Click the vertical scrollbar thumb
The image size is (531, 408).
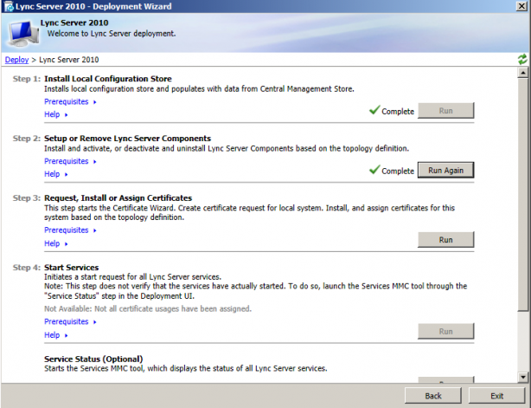click(x=523, y=194)
